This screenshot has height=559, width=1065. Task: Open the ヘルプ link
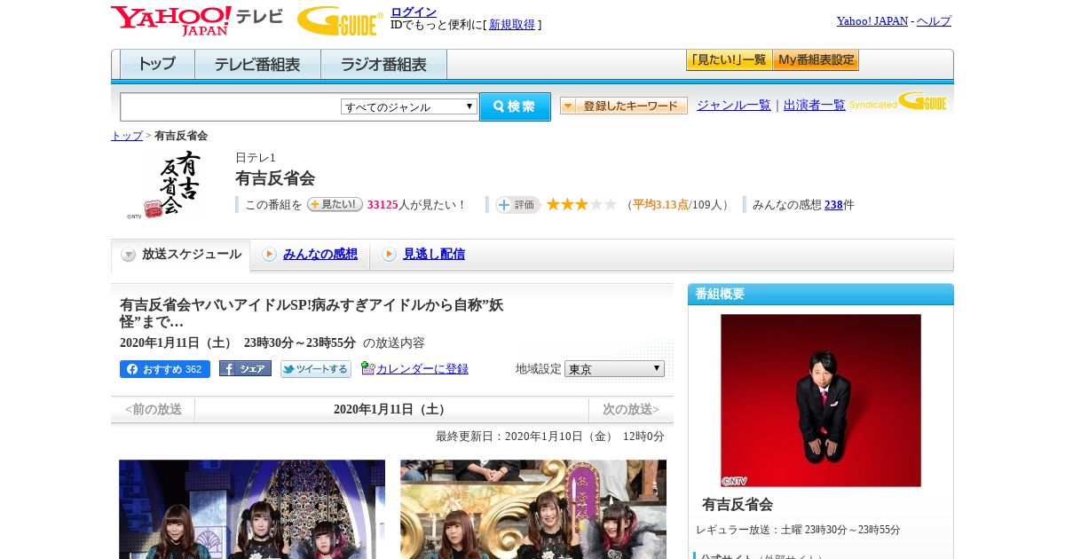click(x=934, y=21)
